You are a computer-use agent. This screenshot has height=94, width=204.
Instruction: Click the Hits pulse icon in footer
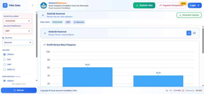point(167,90)
